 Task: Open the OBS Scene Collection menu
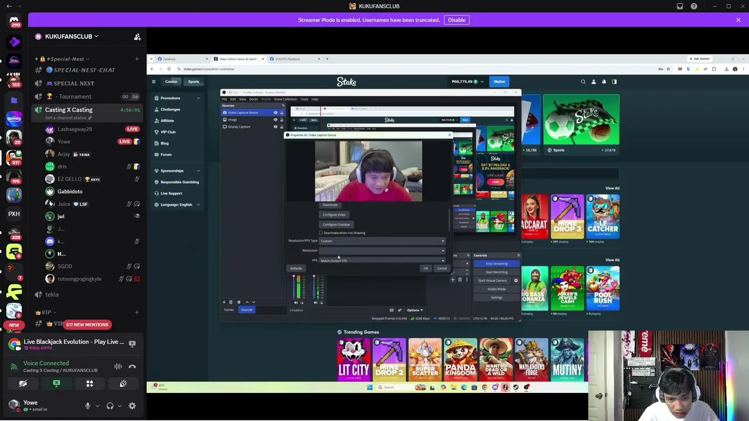286,99
